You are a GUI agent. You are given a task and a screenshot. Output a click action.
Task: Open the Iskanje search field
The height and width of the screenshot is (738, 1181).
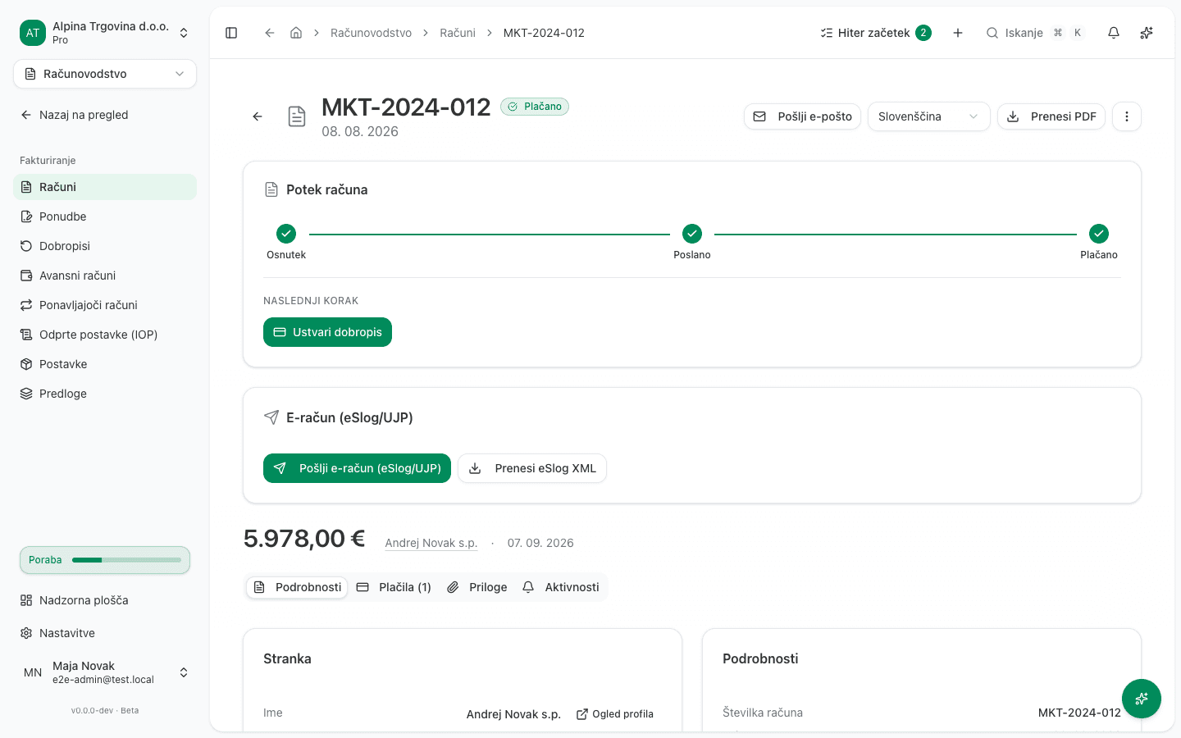pos(1035,33)
